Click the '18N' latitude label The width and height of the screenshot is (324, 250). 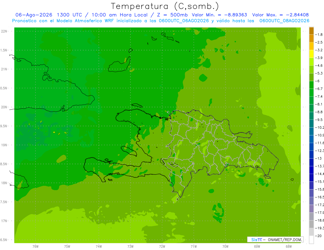tap(4, 183)
